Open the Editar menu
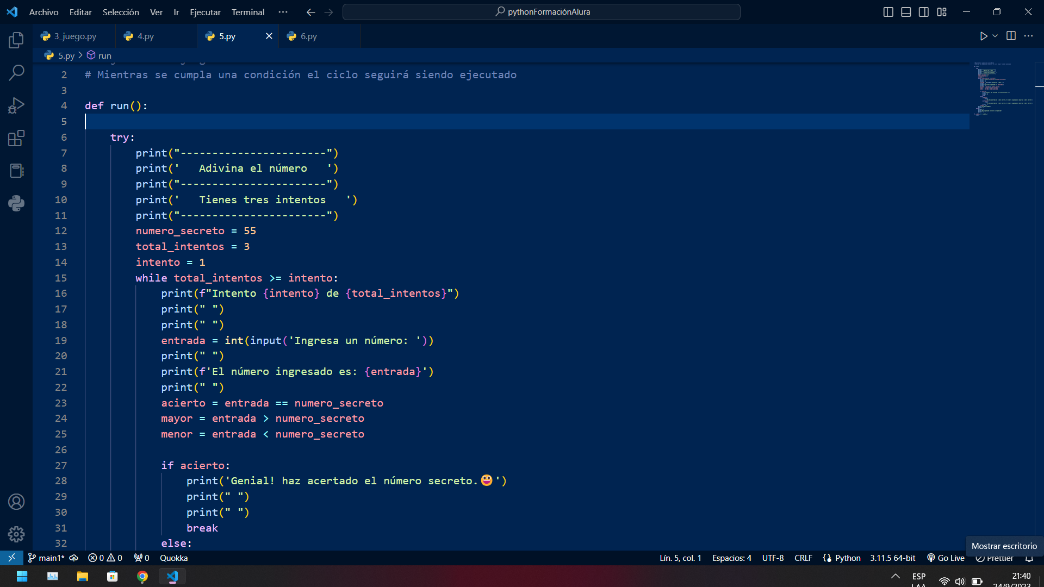Image resolution: width=1044 pixels, height=587 pixels. (x=80, y=12)
